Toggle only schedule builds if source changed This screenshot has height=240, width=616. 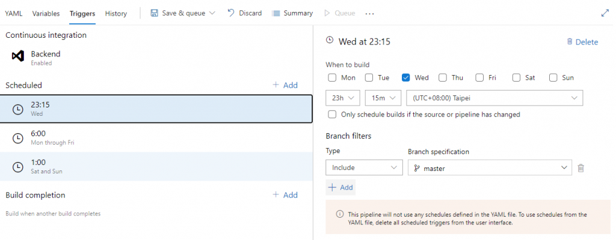pyautogui.click(x=332, y=115)
